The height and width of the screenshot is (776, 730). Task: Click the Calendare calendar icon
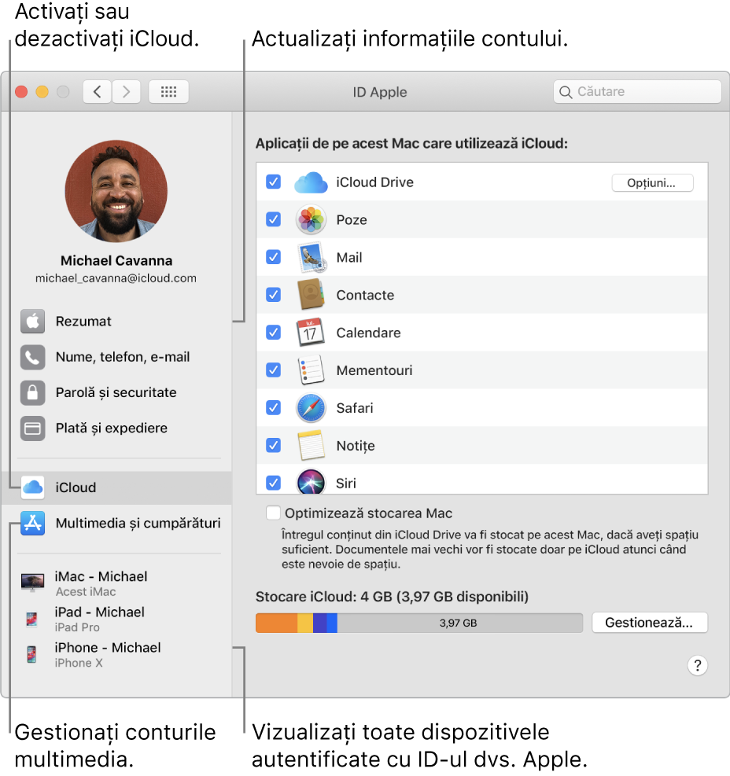point(310,333)
